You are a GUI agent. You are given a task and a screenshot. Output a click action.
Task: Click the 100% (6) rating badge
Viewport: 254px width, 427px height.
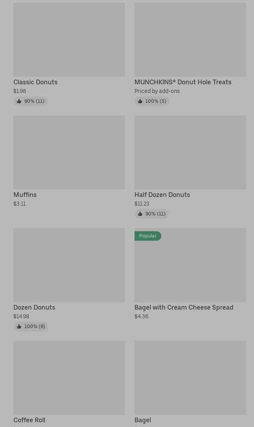coord(31,327)
